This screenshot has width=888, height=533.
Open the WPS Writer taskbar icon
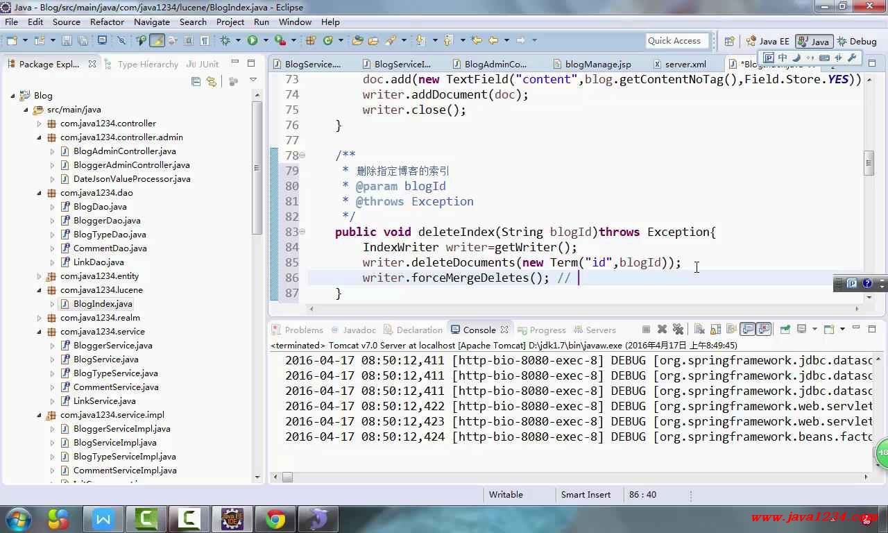coord(103,519)
